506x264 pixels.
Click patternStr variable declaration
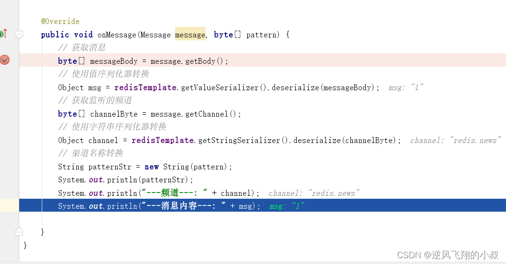[x=110, y=167]
